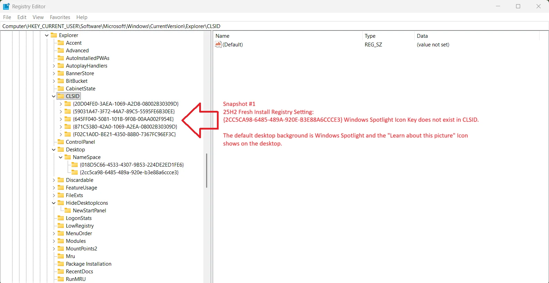Click the NewStartPanel folder icon
Viewport: 549px width, 283px height.
tap(68, 211)
